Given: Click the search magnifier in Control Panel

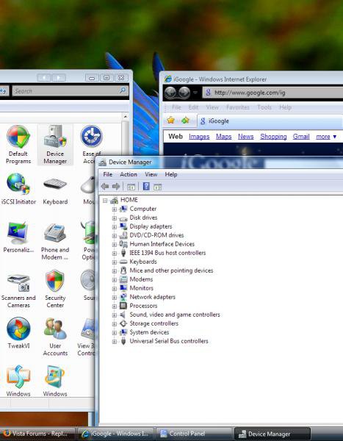Looking at the screenshot, I should coord(123,90).
